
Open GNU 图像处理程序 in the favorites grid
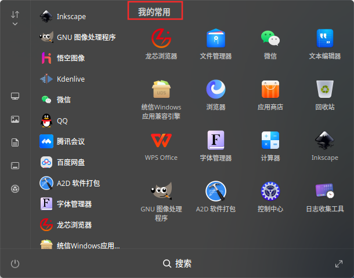[x=161, y=202]
